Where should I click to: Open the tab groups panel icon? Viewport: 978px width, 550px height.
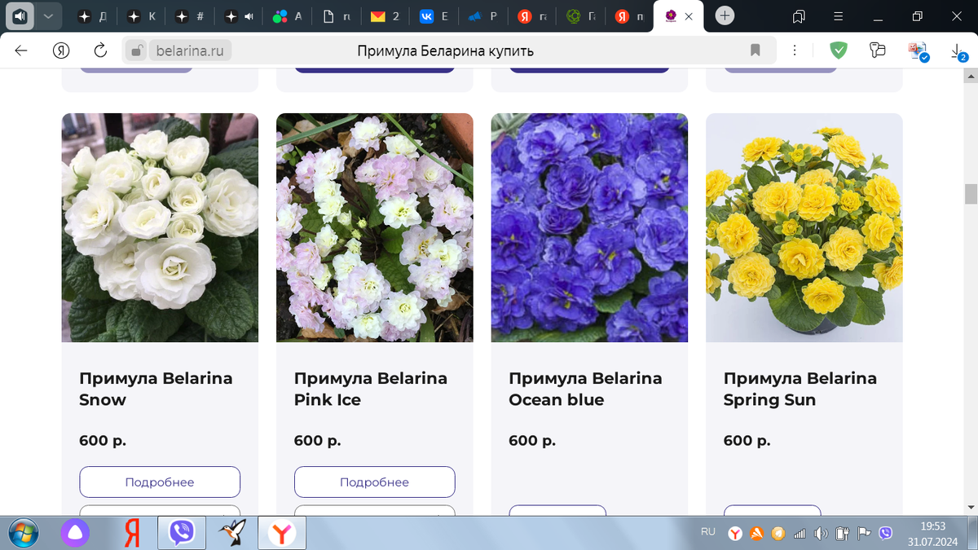coord(799,16)
